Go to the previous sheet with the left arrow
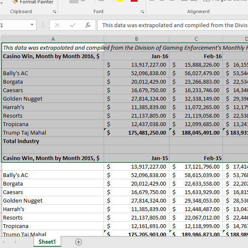Image resolution: width=248 pixels, height=248 pixels. tap(3, 242)
